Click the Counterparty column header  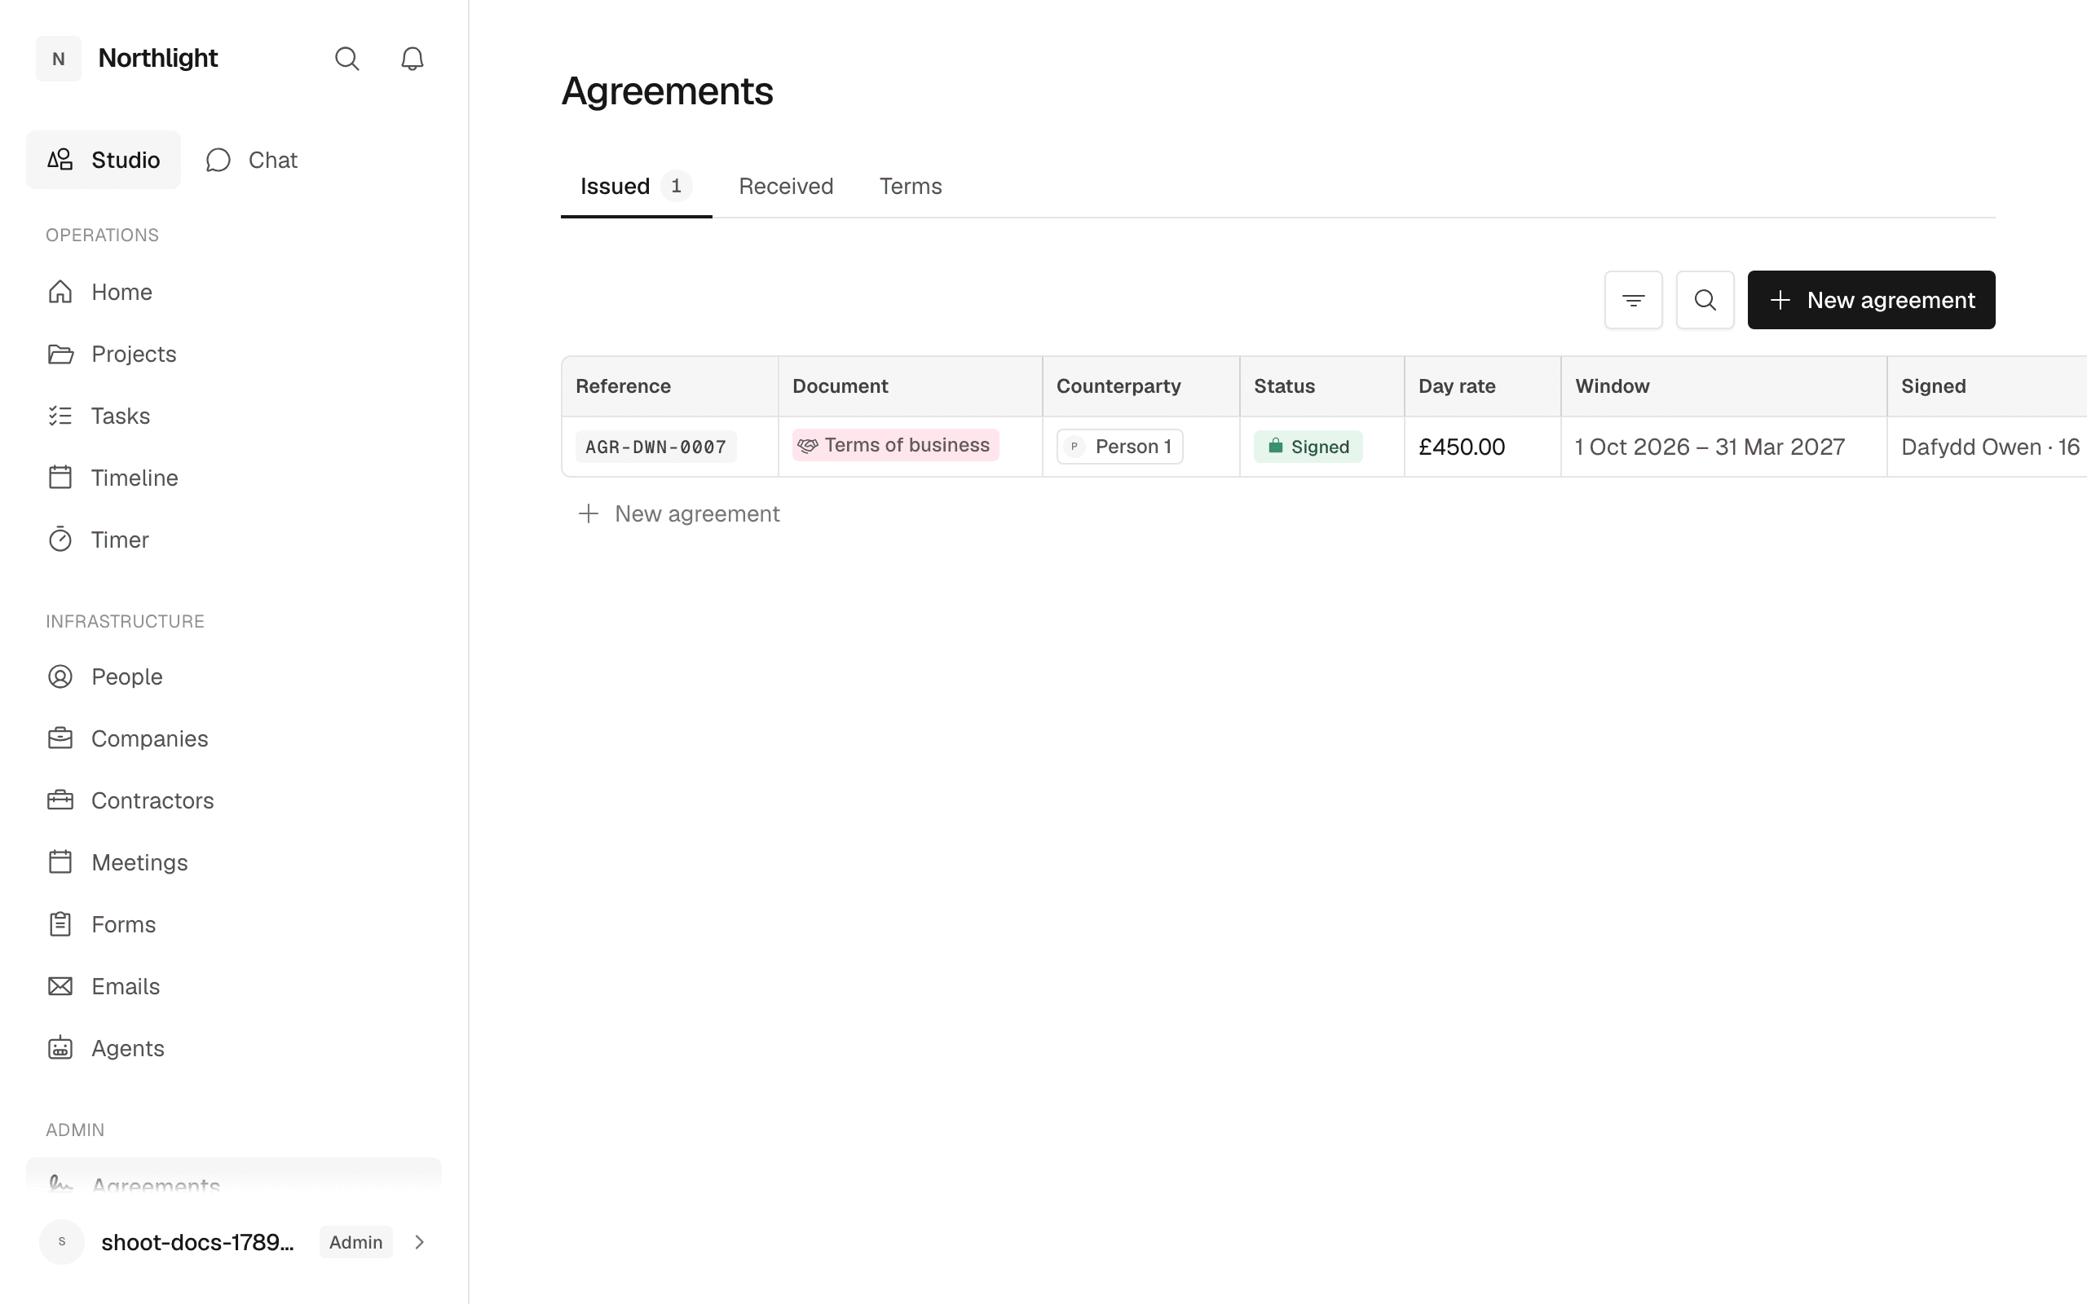pos(1141,386)
